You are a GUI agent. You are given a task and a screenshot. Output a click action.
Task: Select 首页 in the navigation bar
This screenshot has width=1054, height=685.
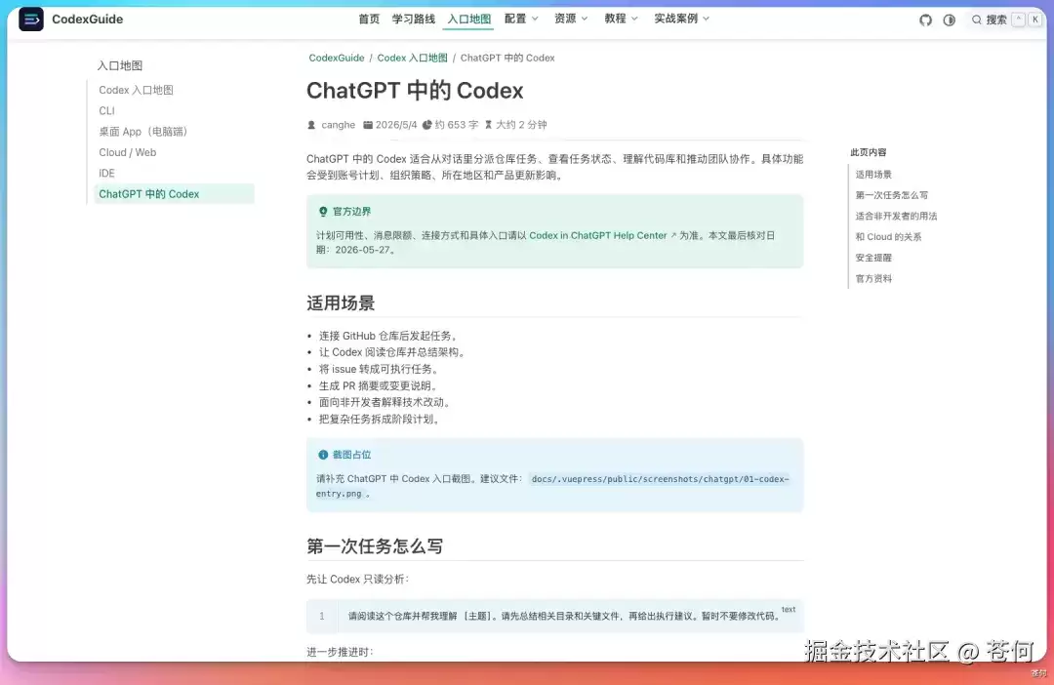click(369, 19)
